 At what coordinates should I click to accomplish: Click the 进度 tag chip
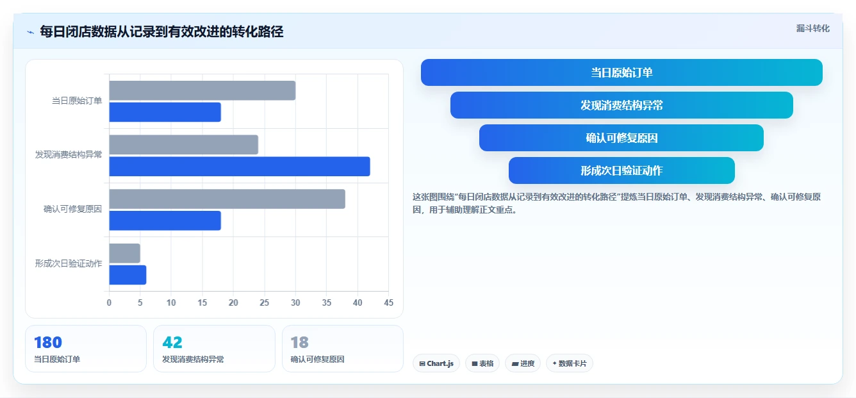(x=523, y=363)
